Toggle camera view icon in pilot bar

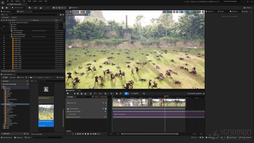coord(89,15)
